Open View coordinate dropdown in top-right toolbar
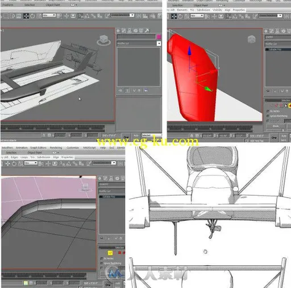Viewport: 291px width, 288px height. tap(197, 16)
